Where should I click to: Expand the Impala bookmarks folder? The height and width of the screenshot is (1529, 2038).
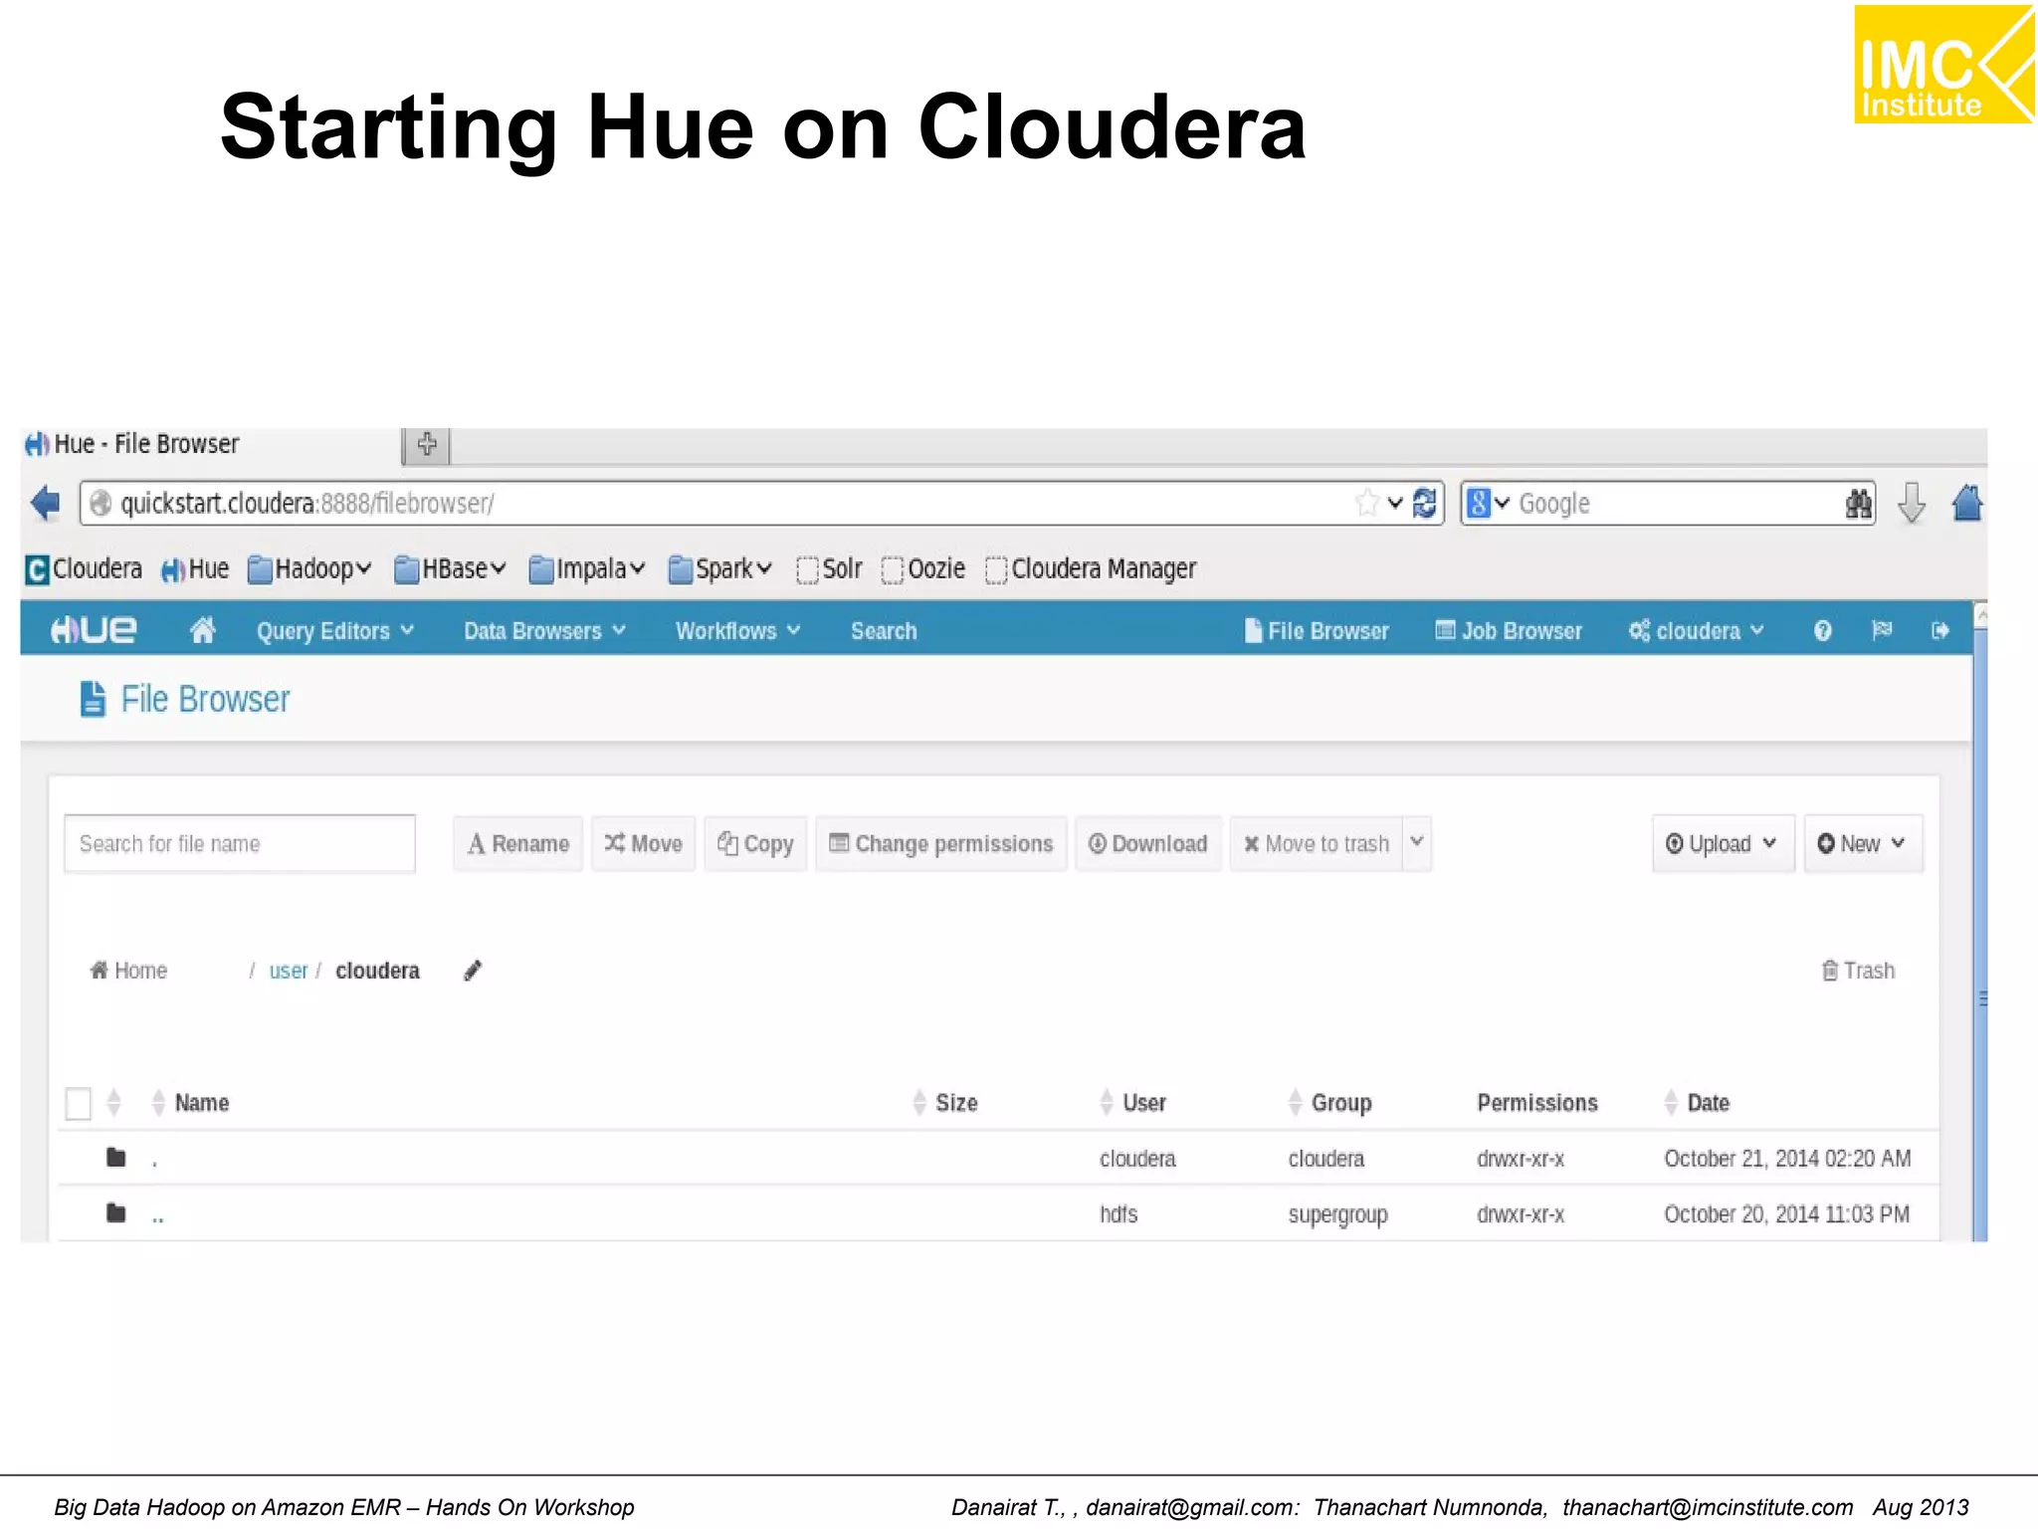click(x=587, y=569)
